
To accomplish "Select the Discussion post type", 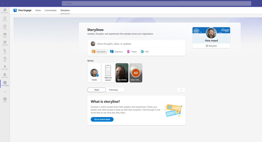I will coord(99,52).
